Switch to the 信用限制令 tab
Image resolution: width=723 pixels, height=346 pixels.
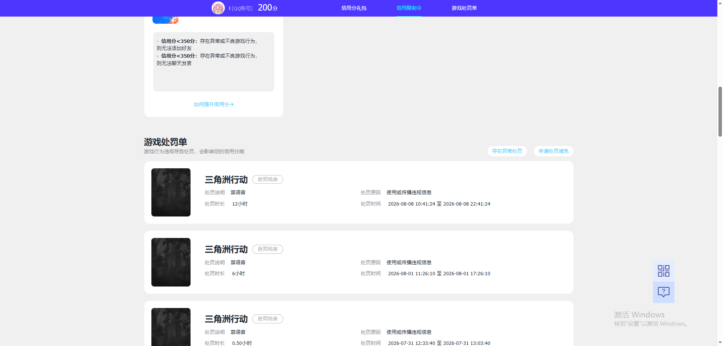(x=409, y=8)
